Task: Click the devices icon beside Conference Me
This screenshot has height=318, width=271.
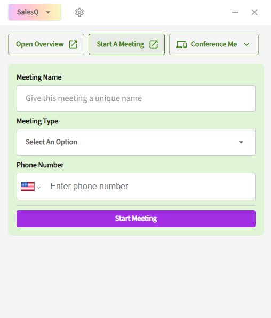Action: [x=181, y=44]
